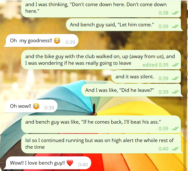Click the "and it was silent." message bubble
This screenshot has width=188, height=171.
coord(146,77)
